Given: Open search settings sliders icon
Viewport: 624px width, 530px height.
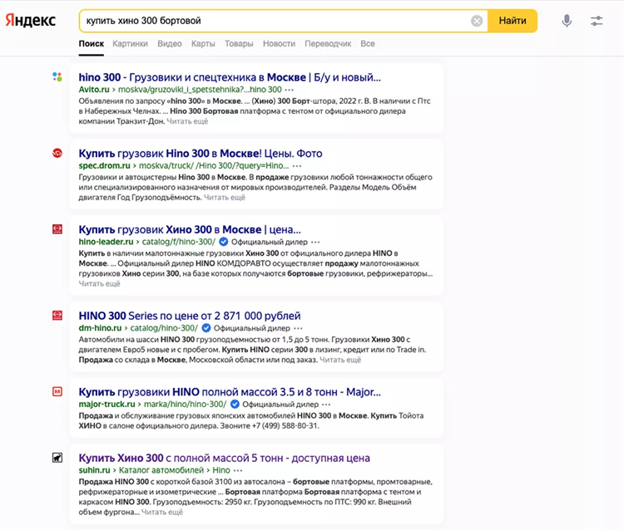Looking at the screenshot, I should 597,21.
